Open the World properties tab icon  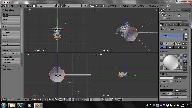coord(174,25)
